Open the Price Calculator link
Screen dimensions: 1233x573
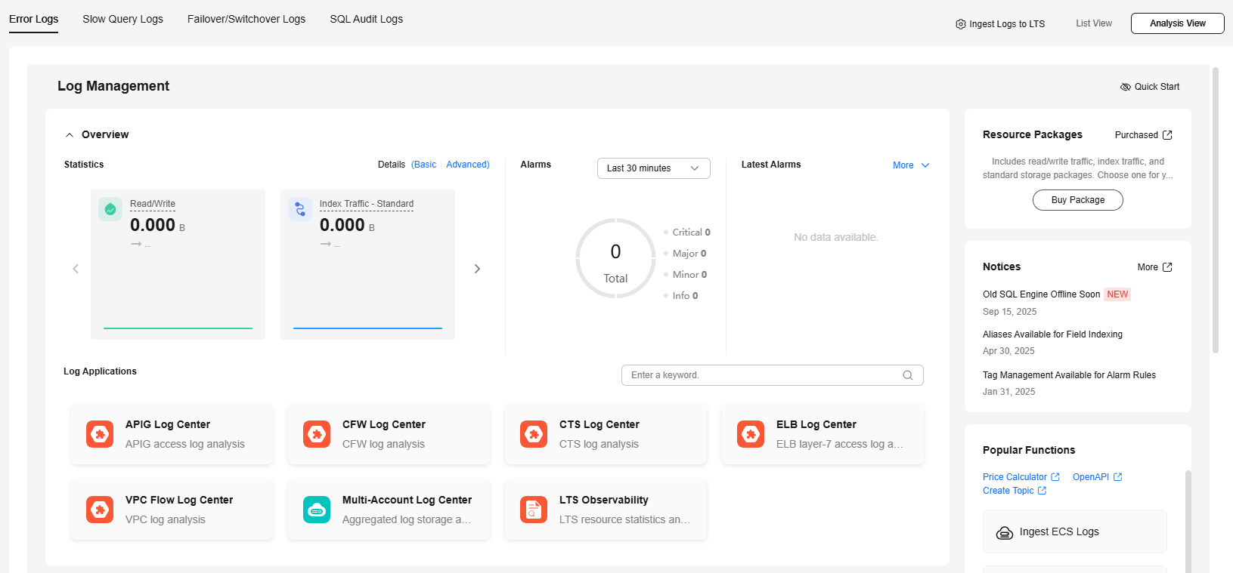[1015, 477]
